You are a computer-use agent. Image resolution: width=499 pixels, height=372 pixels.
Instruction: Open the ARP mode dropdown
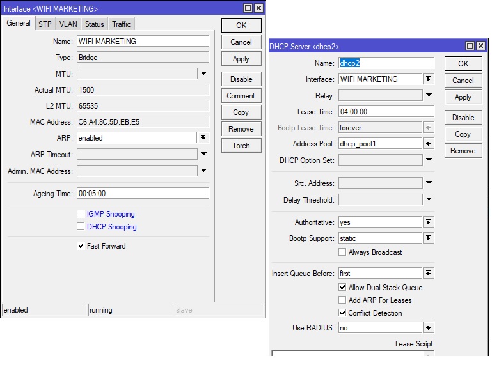tap(203, 137)
